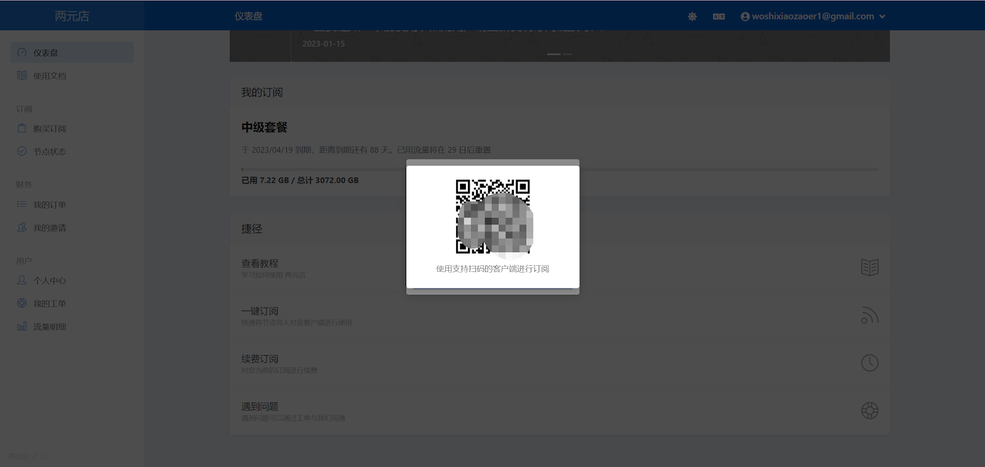Open the language switch icon
Screen dimensions: 985x467
[718, 17]
